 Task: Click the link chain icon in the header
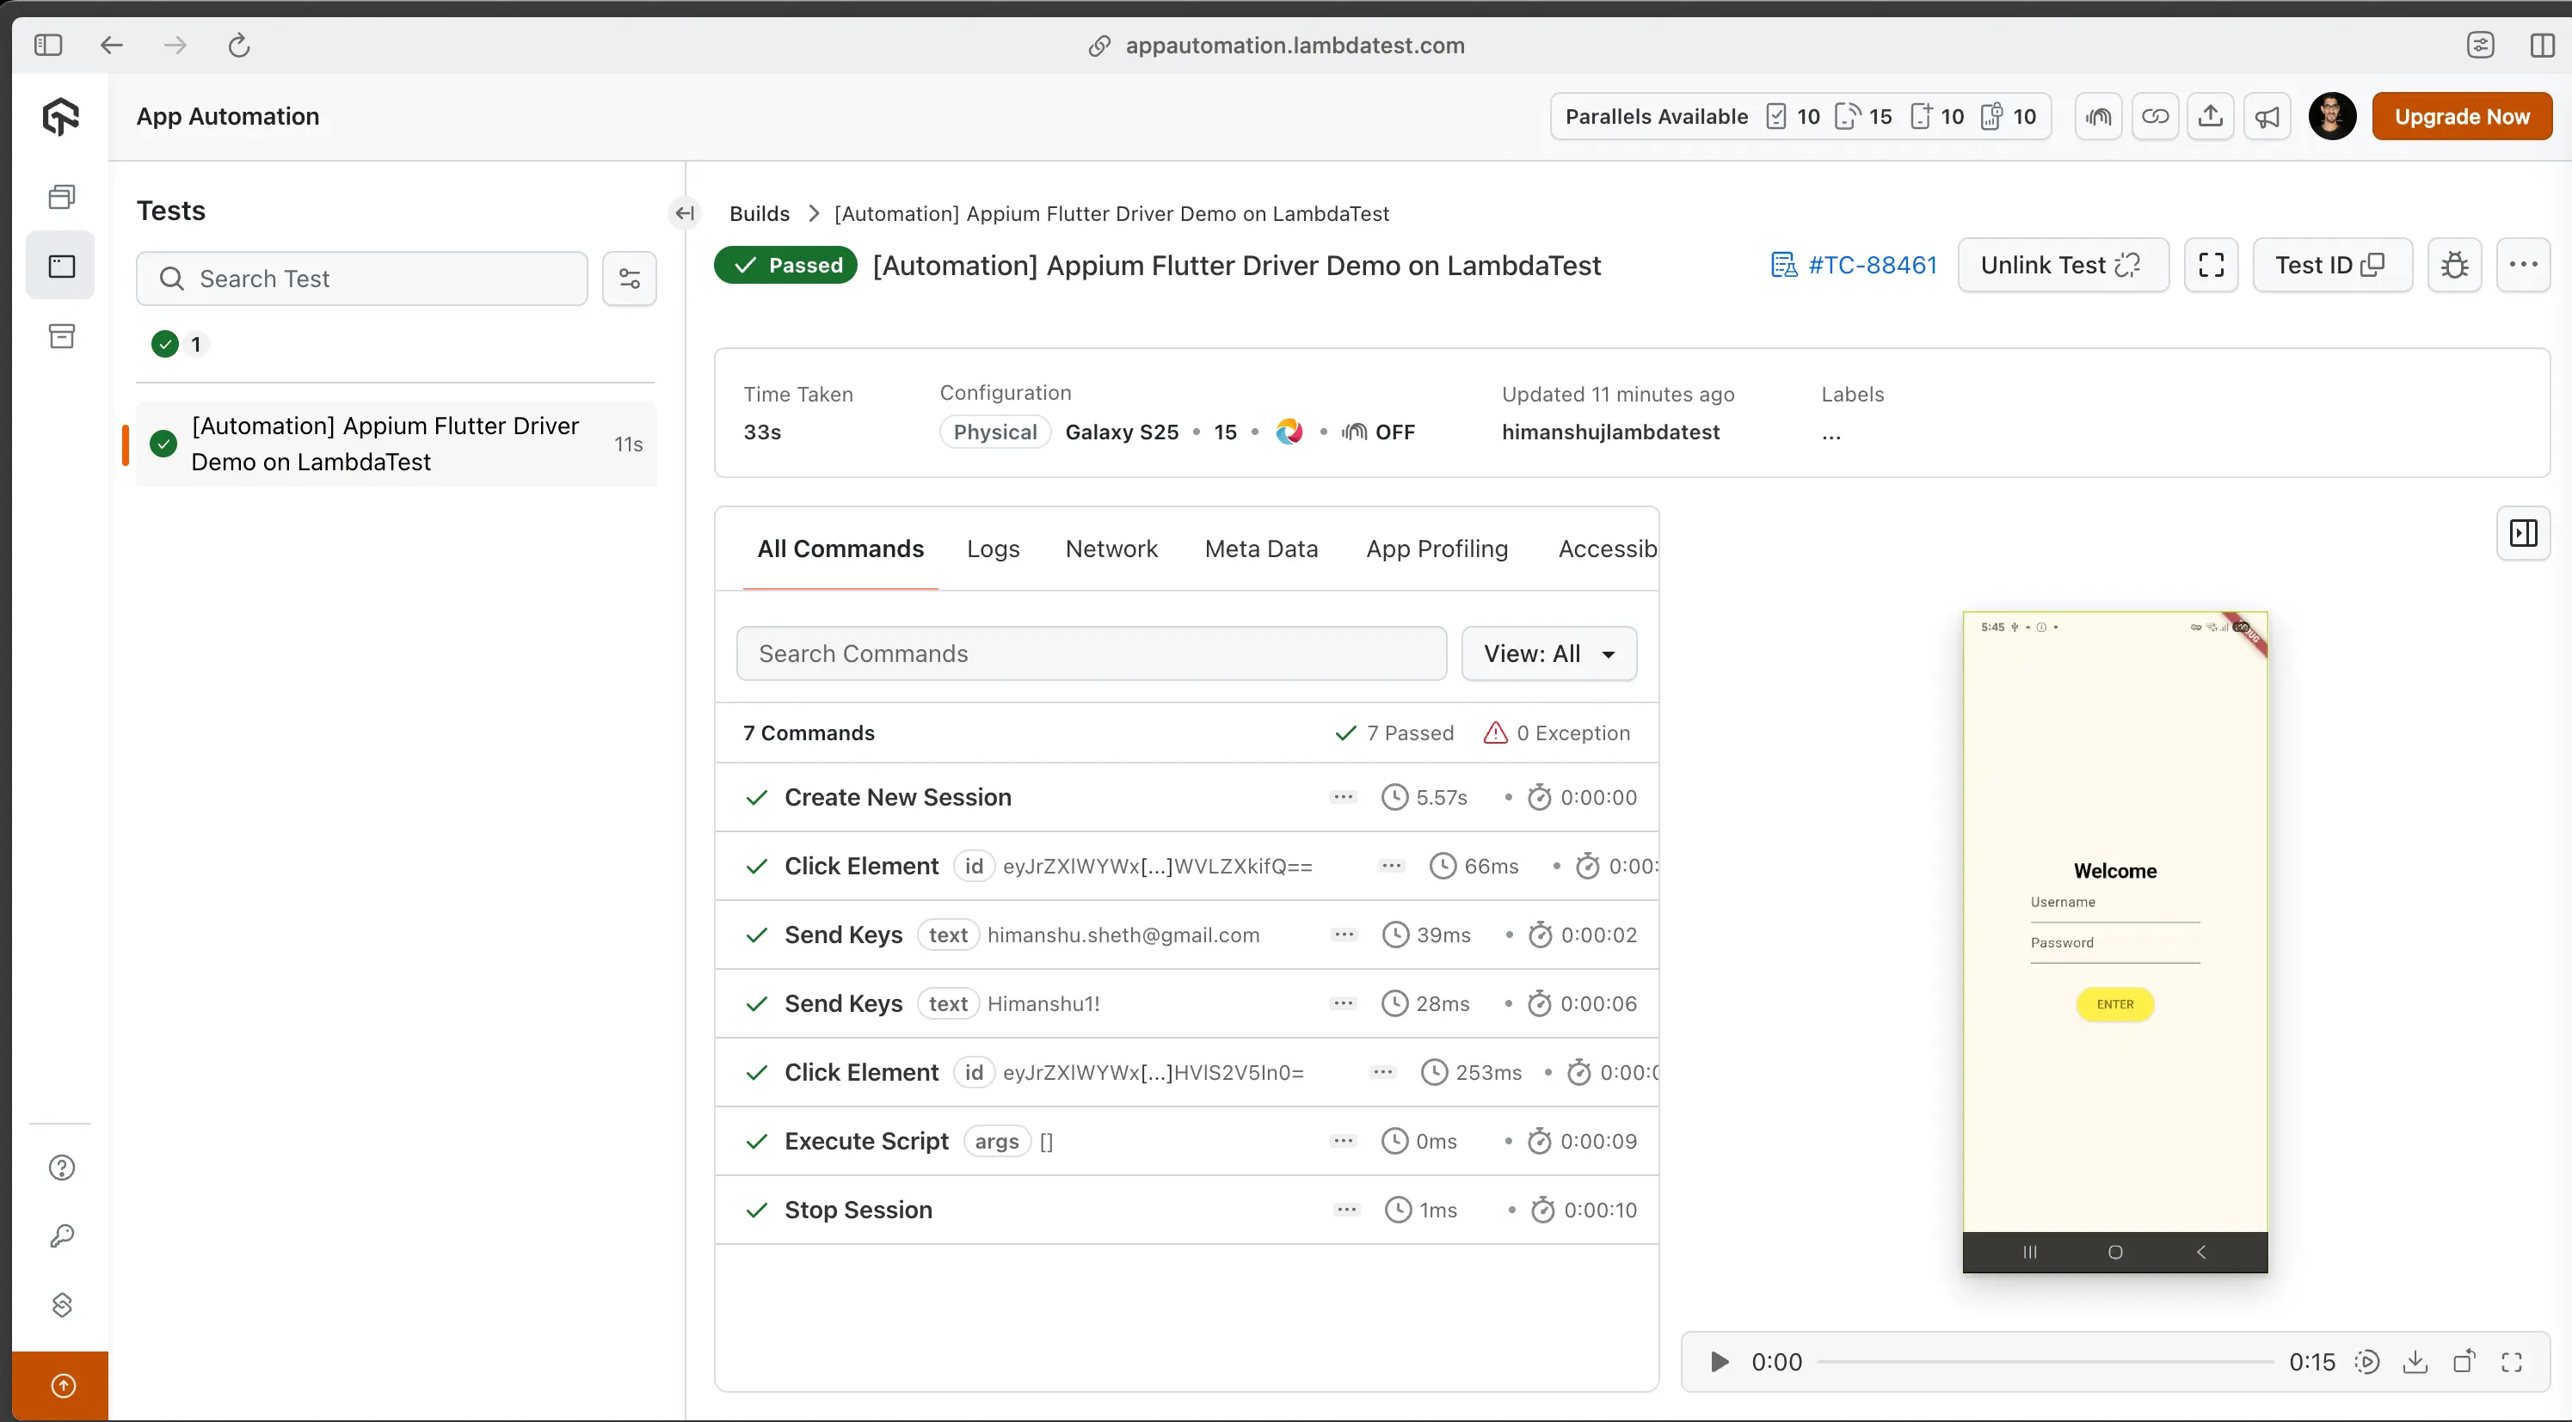pyautogui.click(x=2155, y=117)
